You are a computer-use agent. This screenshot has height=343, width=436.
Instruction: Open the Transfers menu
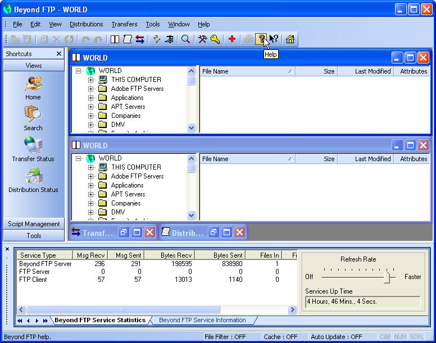[124, 24]
